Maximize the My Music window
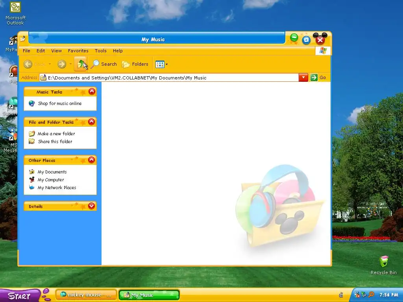403x302 pixels. (x=306, y=40)
